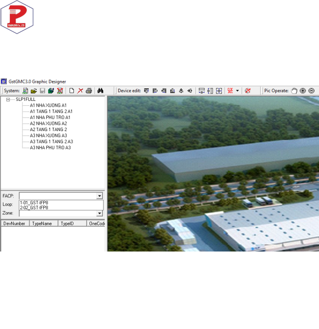Select A3 NHA XUONG A3 tree item

point(48,135)
